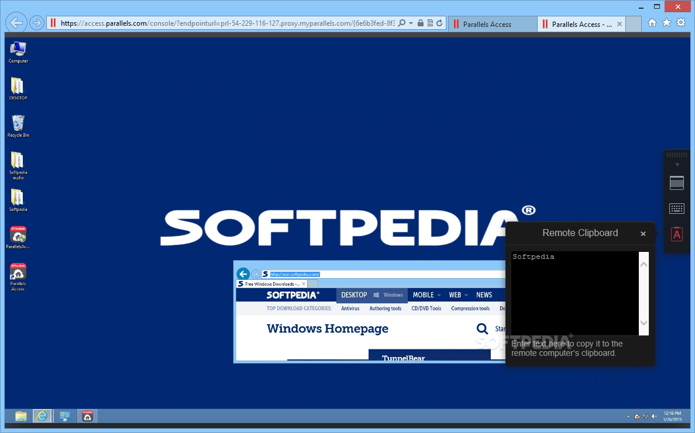This screenshot has width=695, height=433.
Task: Open browser Tools gear menu
Action: point(681,23)
